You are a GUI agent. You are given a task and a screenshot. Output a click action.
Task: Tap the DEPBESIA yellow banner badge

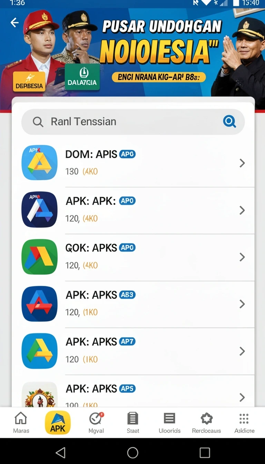click(29, 81)
